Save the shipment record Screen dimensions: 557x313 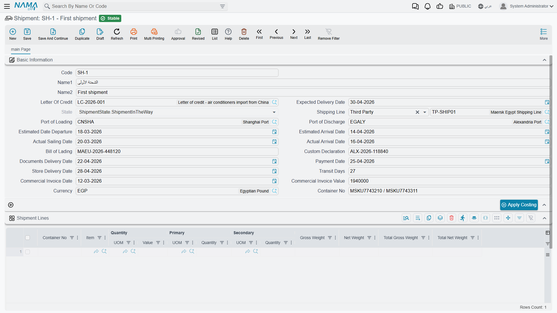coord(27,34)
